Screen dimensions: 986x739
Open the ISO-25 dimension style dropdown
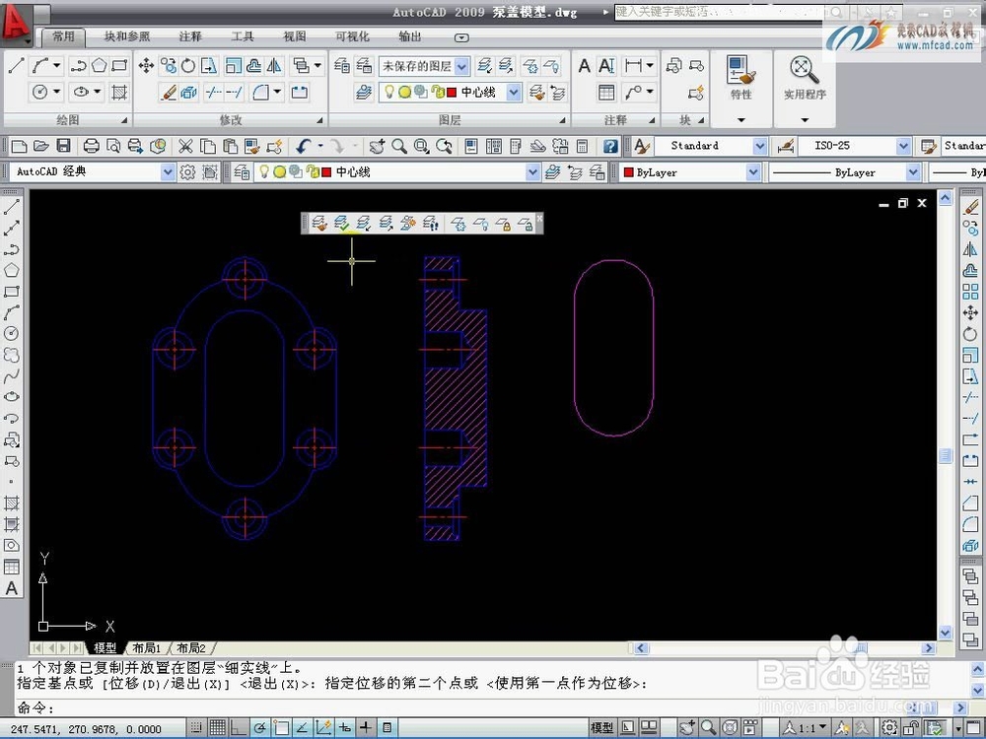tap(903, 147)
